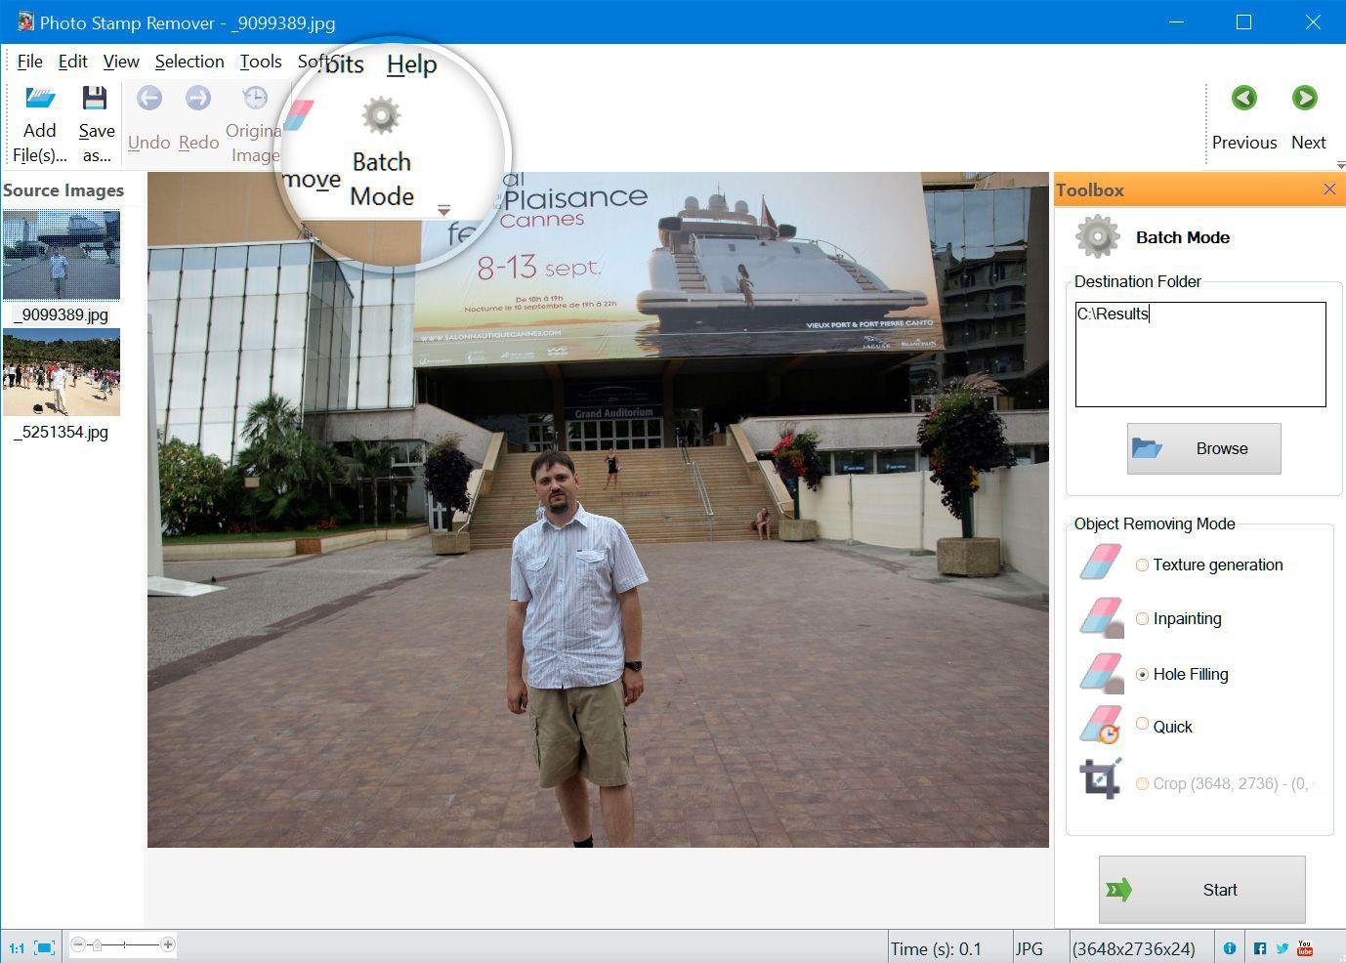
Task: Choose the Inpainting removing mode
Action: (x=1142, y=618)
